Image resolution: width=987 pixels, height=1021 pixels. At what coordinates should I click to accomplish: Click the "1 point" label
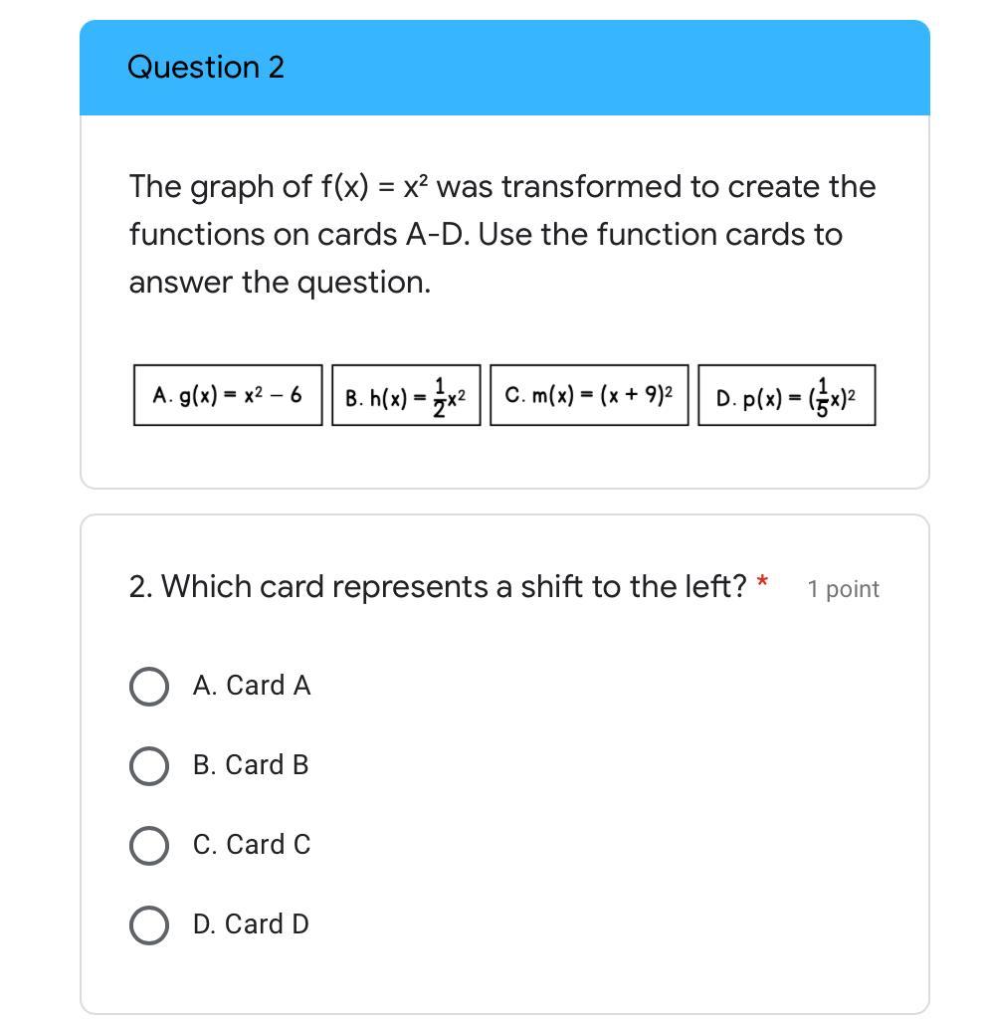(844, 589)
